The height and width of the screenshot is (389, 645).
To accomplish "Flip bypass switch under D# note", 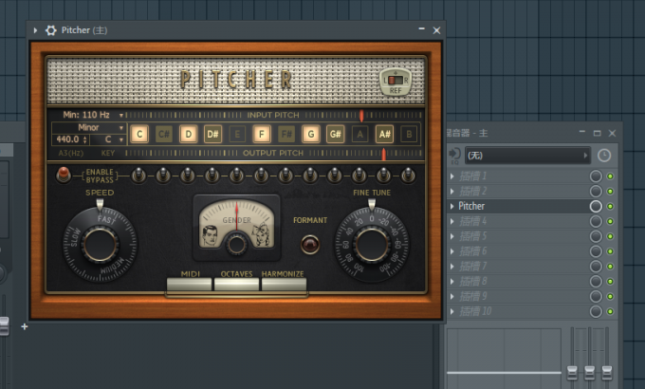I will (x=212, y=176).
